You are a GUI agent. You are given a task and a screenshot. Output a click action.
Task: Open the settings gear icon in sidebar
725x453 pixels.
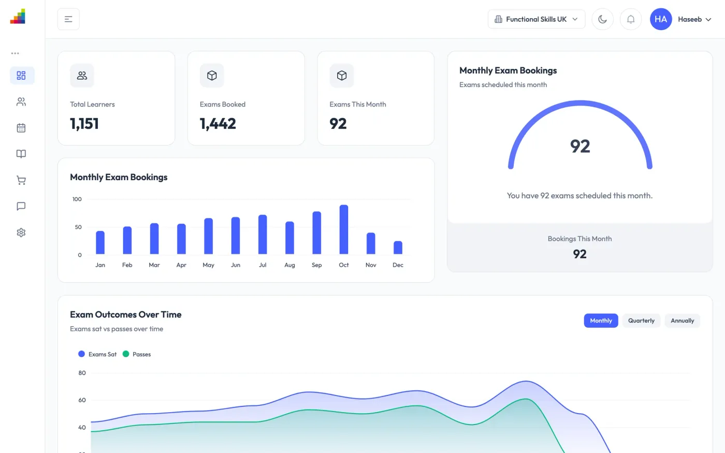pyautogui.click(x=21, y=232)
